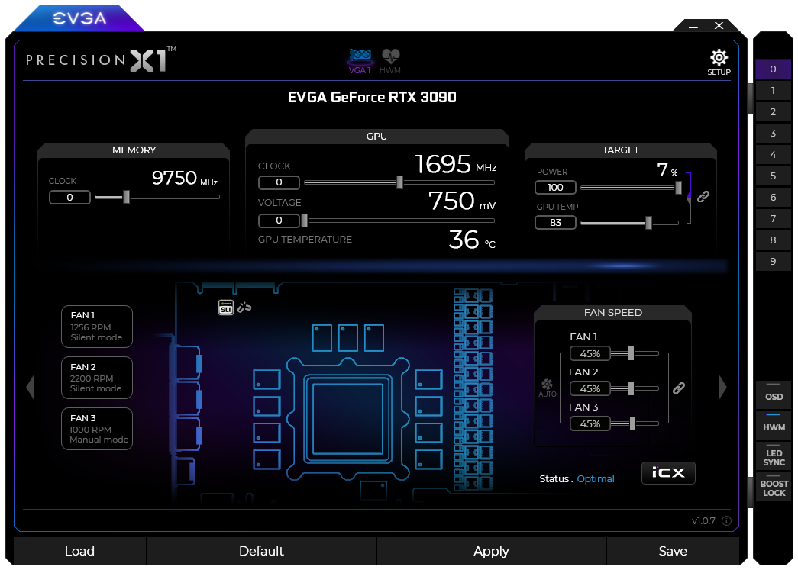Toggle BOOST LOCK in the side panel
Viewport: 798px width, 570px height.
pos(774,486)
